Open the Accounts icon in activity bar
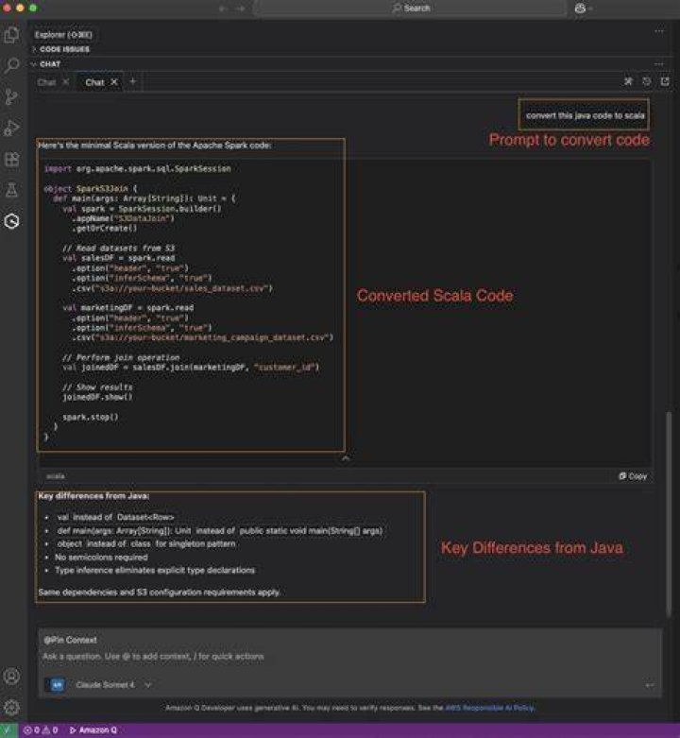 [x=11, y=676]
